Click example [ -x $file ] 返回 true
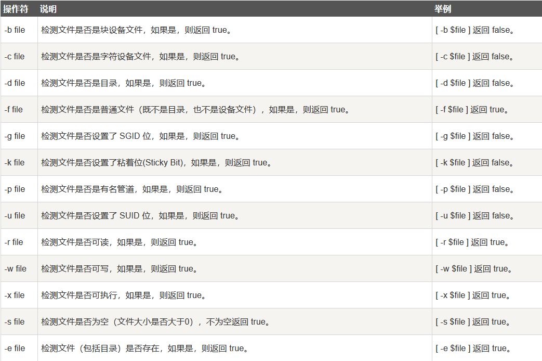 coord(473,295)
